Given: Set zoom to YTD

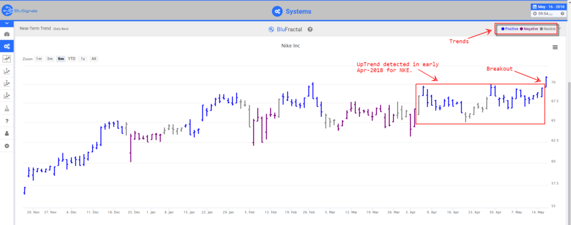Looking at the screenshot, I should tap(72, 58).
